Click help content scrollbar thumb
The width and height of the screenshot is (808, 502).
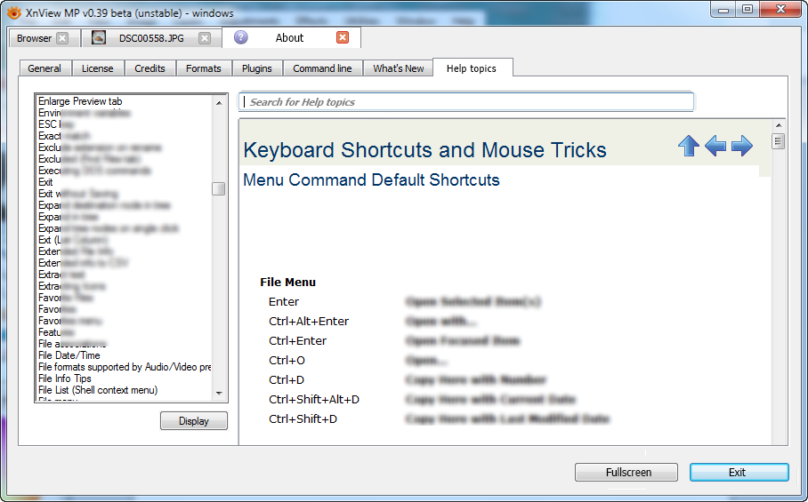click(x=779, y=141)
